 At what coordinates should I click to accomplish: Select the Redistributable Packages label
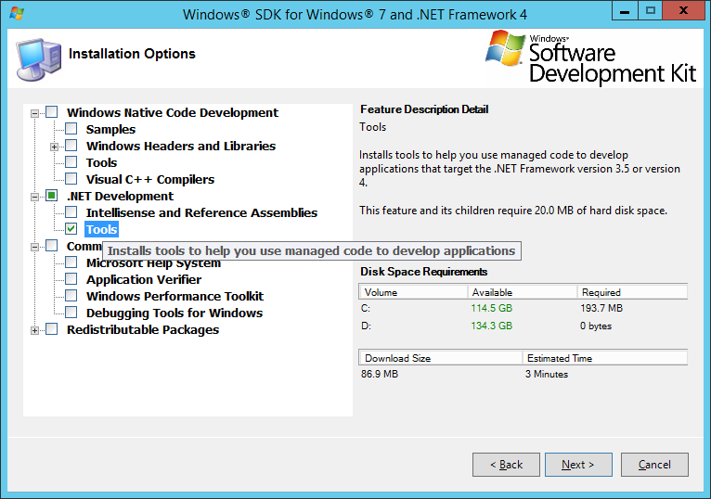tap(142, 329)
